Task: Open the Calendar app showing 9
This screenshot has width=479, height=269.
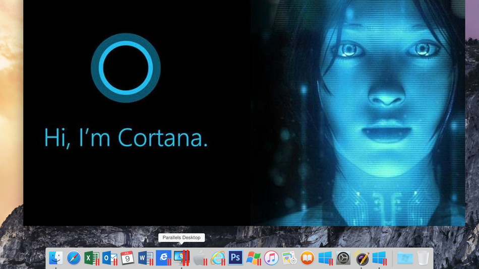Action: pos(127,258)
